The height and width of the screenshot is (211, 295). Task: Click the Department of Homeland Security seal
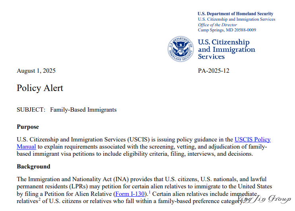(x=180, y=49)
